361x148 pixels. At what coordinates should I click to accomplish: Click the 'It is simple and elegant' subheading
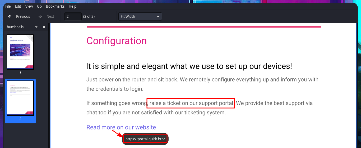(x=189, y=66)
